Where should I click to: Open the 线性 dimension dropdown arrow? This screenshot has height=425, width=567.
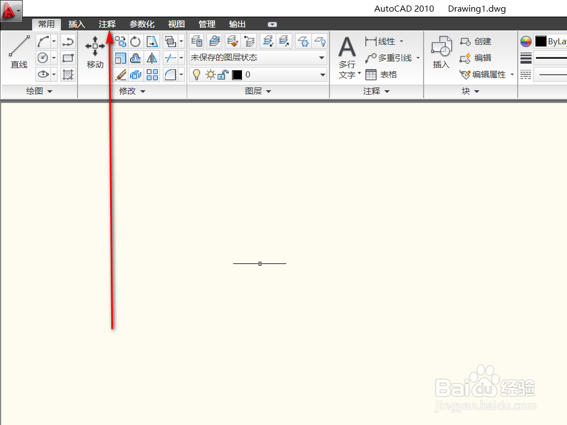pyautogui.click(x=401, y=42)
